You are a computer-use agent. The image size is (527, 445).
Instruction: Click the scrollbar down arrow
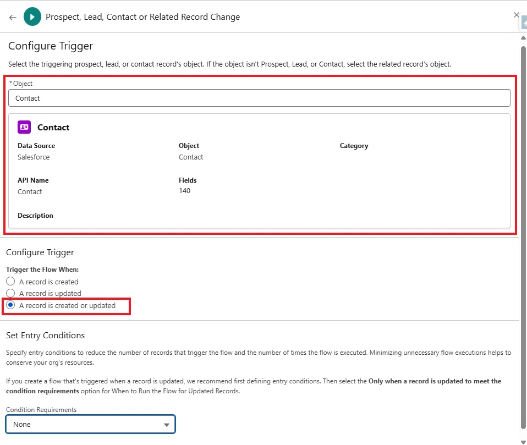tap(523, 442)
